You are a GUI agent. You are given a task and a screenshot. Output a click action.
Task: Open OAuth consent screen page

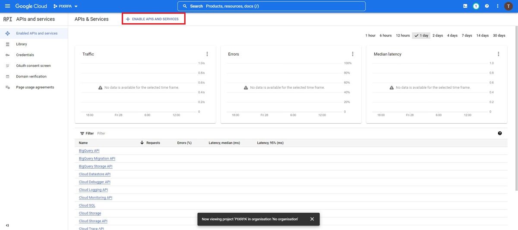(x=33, y=65)
